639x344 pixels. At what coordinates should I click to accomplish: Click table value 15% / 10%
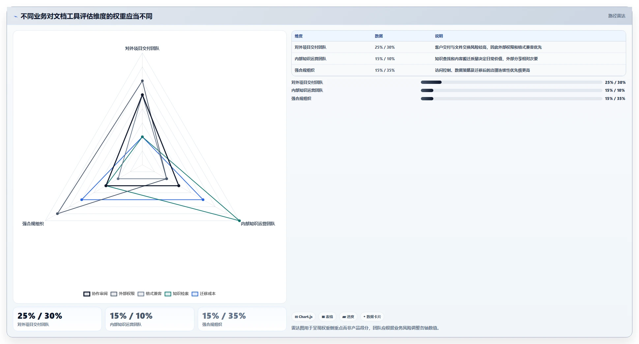pos(385,59)
